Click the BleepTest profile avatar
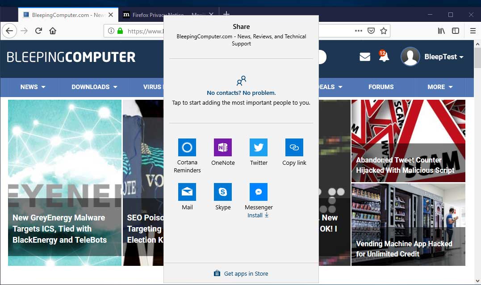This screenshot has width=481, height=285. coord(410,57)
